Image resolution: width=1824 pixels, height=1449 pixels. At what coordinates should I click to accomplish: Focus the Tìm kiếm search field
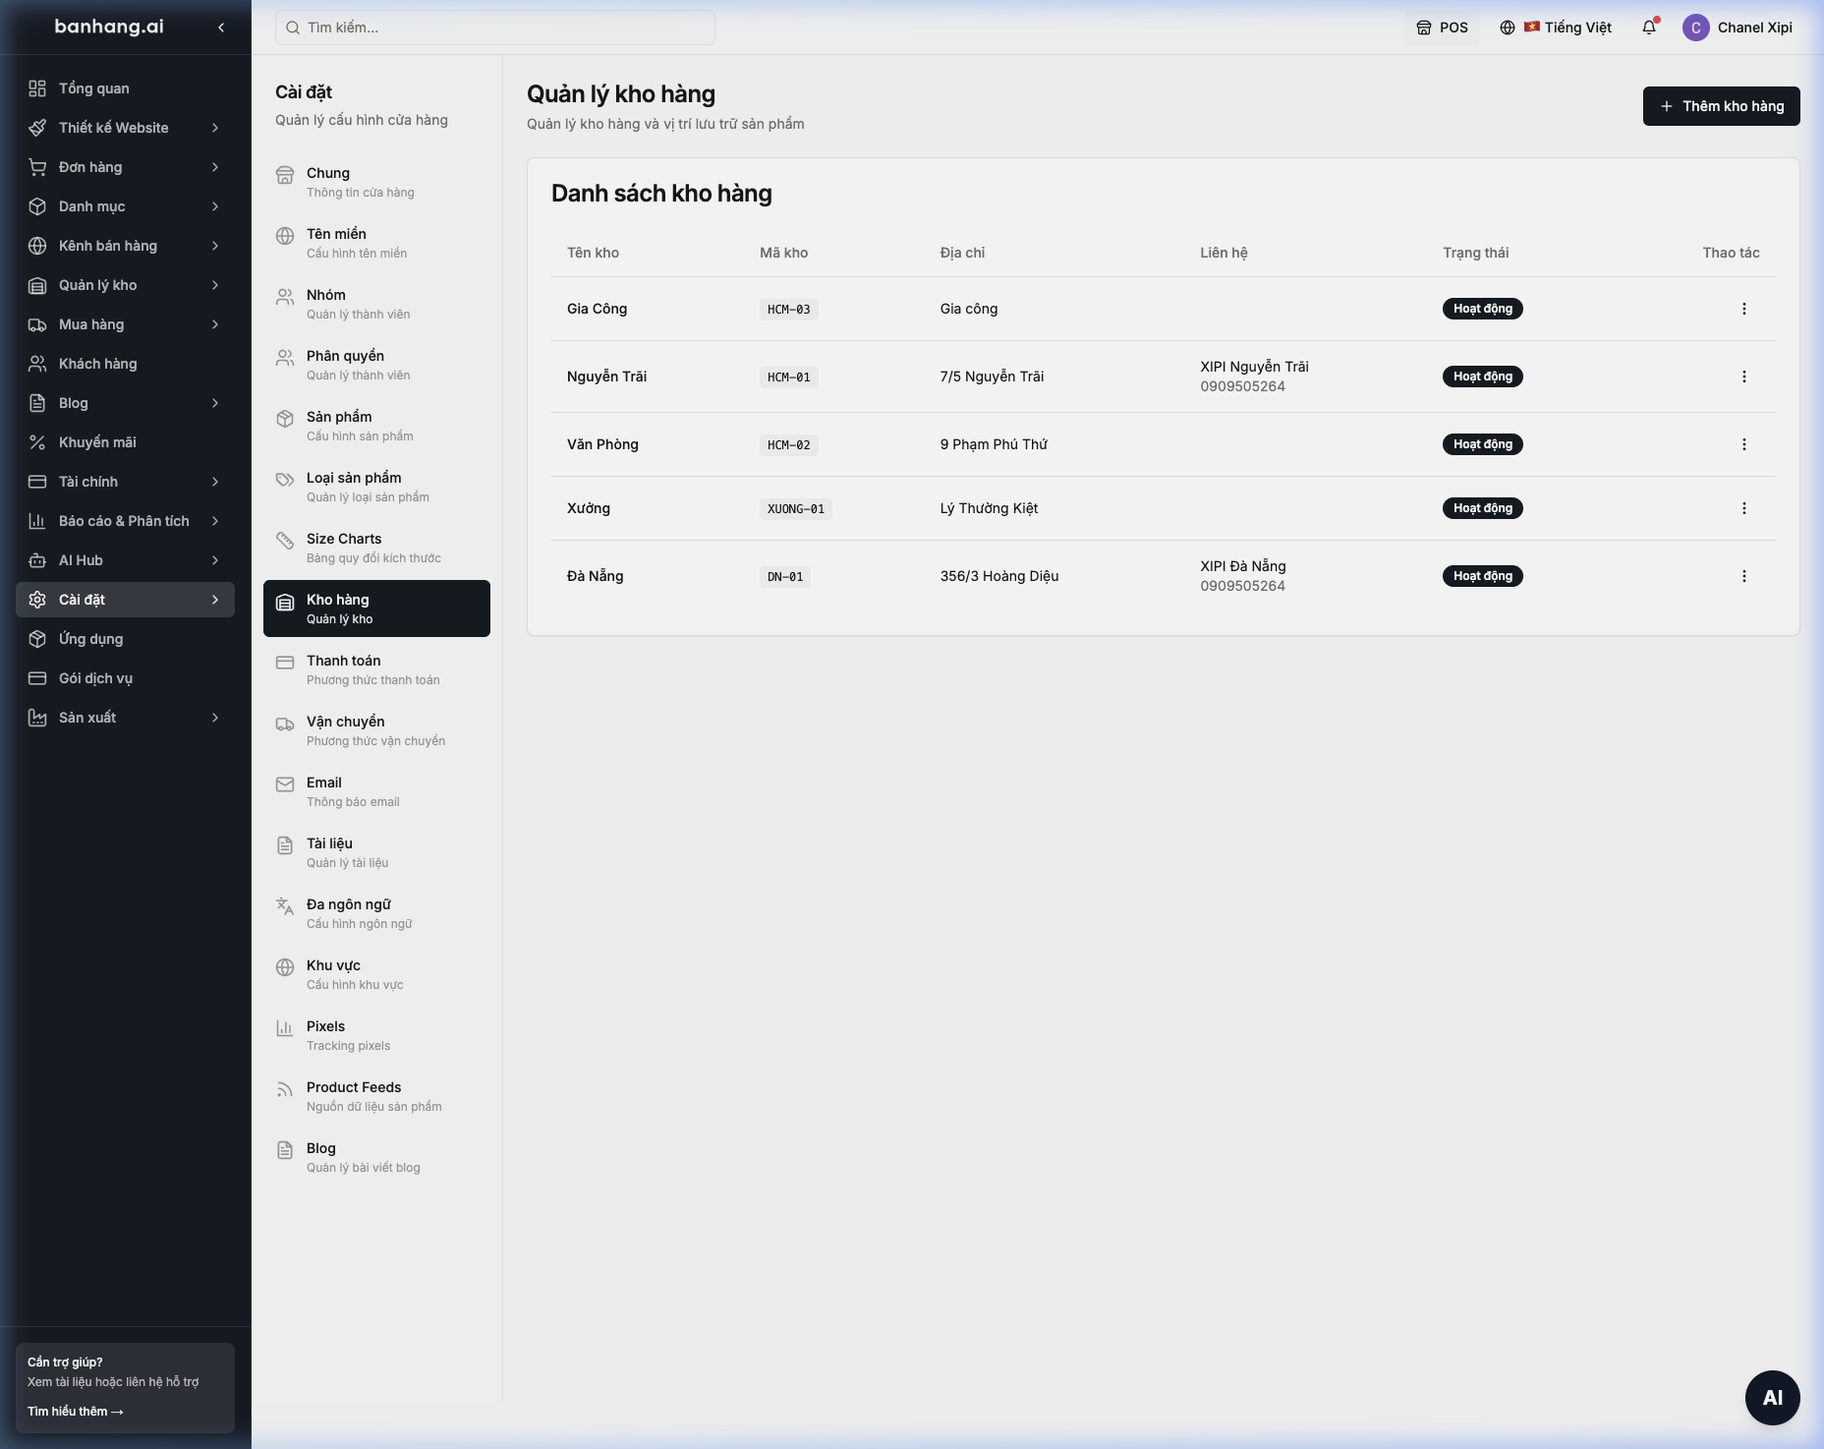tap(495, 28)
